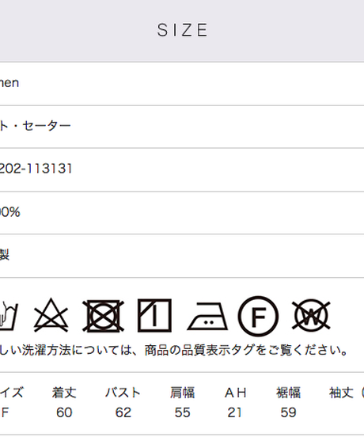Click the バスト column header
The width and height of the screenshot is (364, 437).
pos(123,393)
